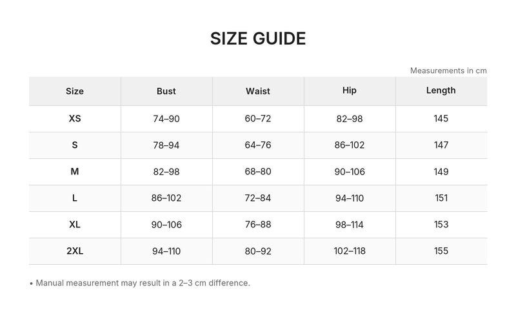Click the L length value 151
The height and width of the screenshot is (321, 516).
[441, 198]
